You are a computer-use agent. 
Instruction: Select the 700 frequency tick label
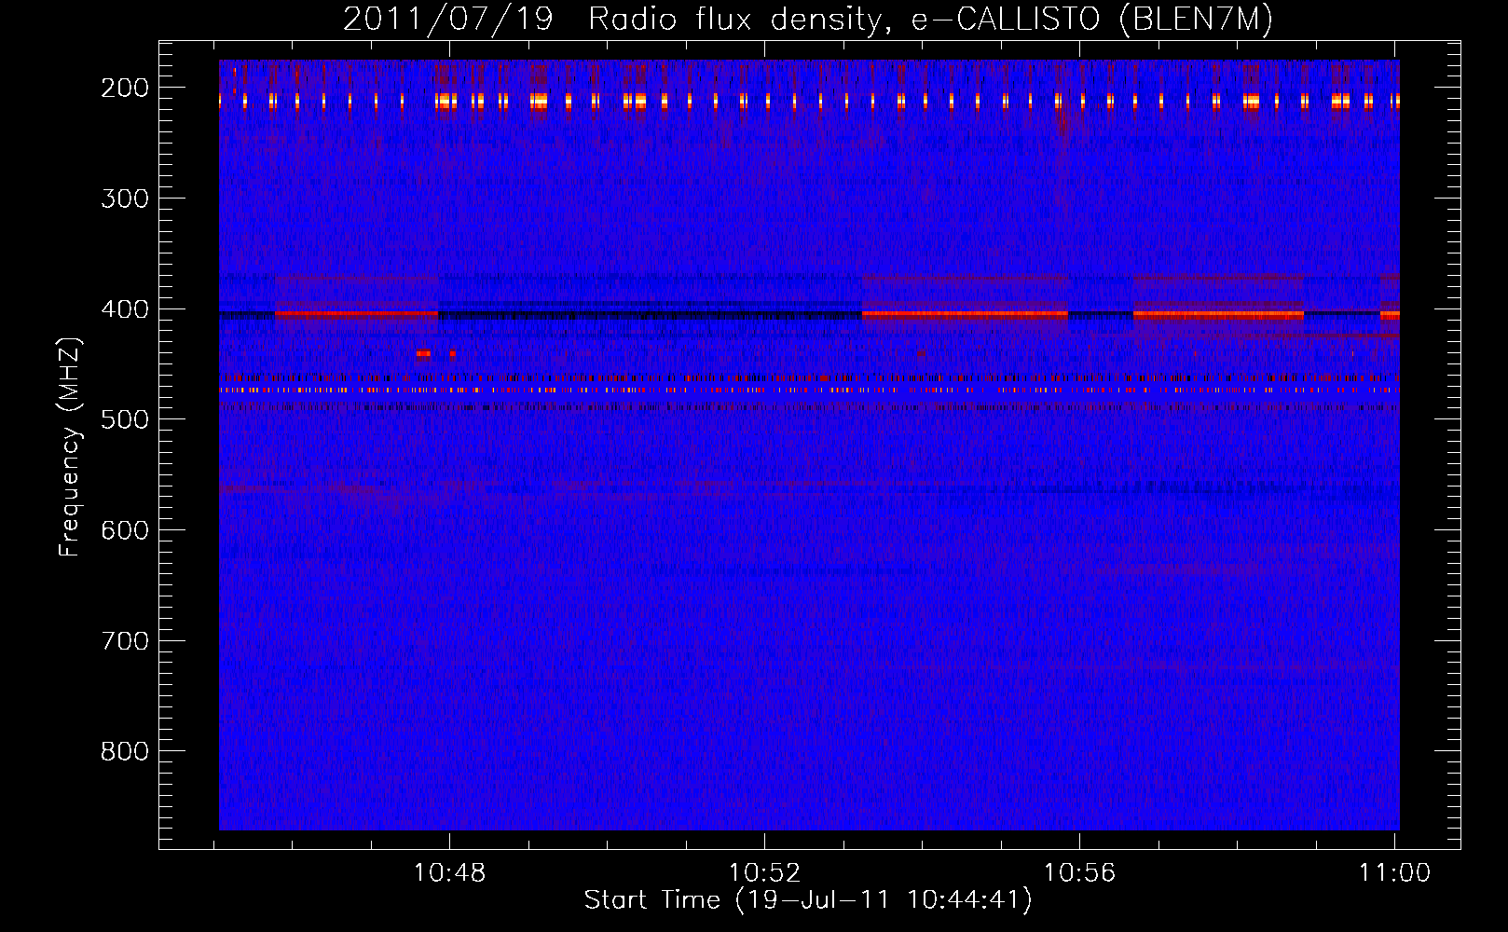tap(125, 641)
